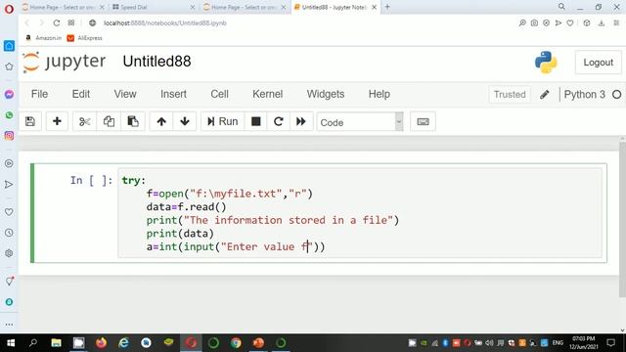
Task: Switch to the first Home Page tab
Action: (63, 7)
